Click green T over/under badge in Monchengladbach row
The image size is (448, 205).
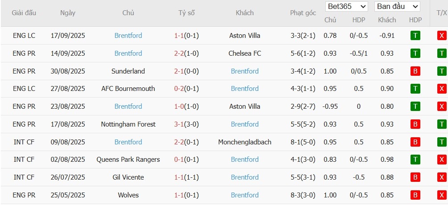442,142
